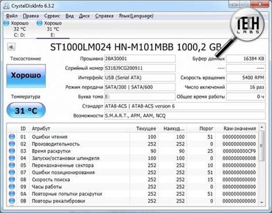This screenshot has width=272, height=213.
Task: Select the Скорость поиска attribute text
Action: (51, 180)
